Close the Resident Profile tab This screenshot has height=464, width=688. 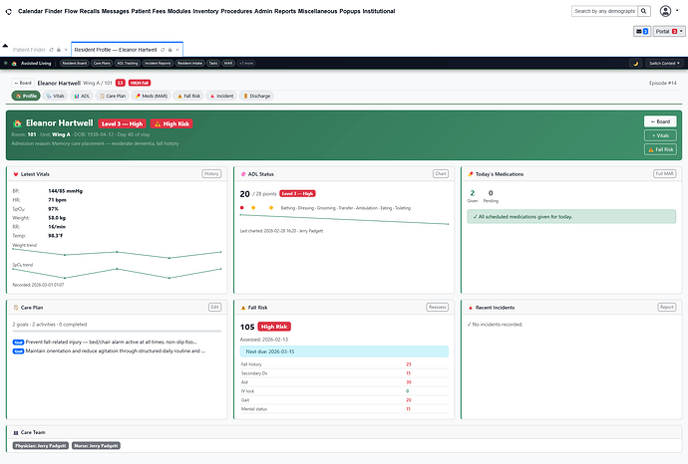click(178, 49)
